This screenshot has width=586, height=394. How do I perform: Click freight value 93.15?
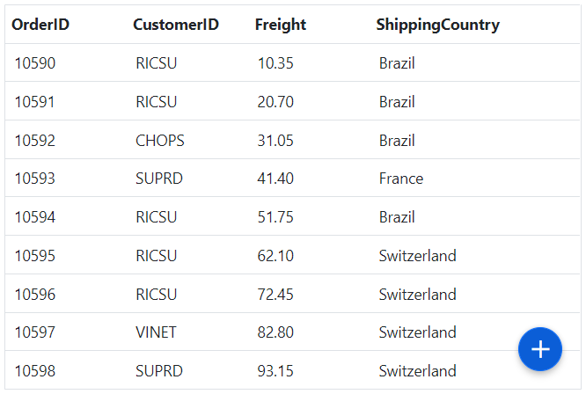click(275, 371)
